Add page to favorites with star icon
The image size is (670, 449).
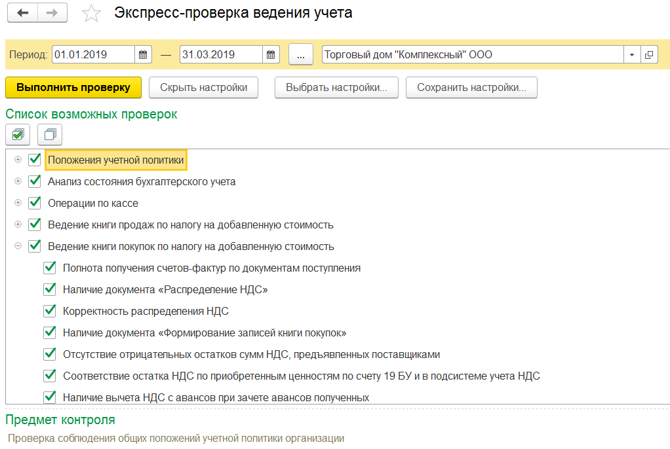pos(92,14)
